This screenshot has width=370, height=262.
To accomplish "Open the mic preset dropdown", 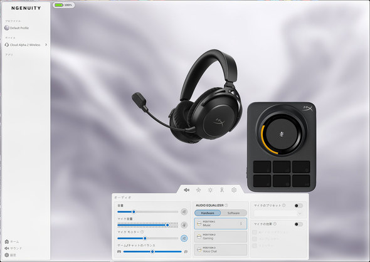I will [278, 214].
